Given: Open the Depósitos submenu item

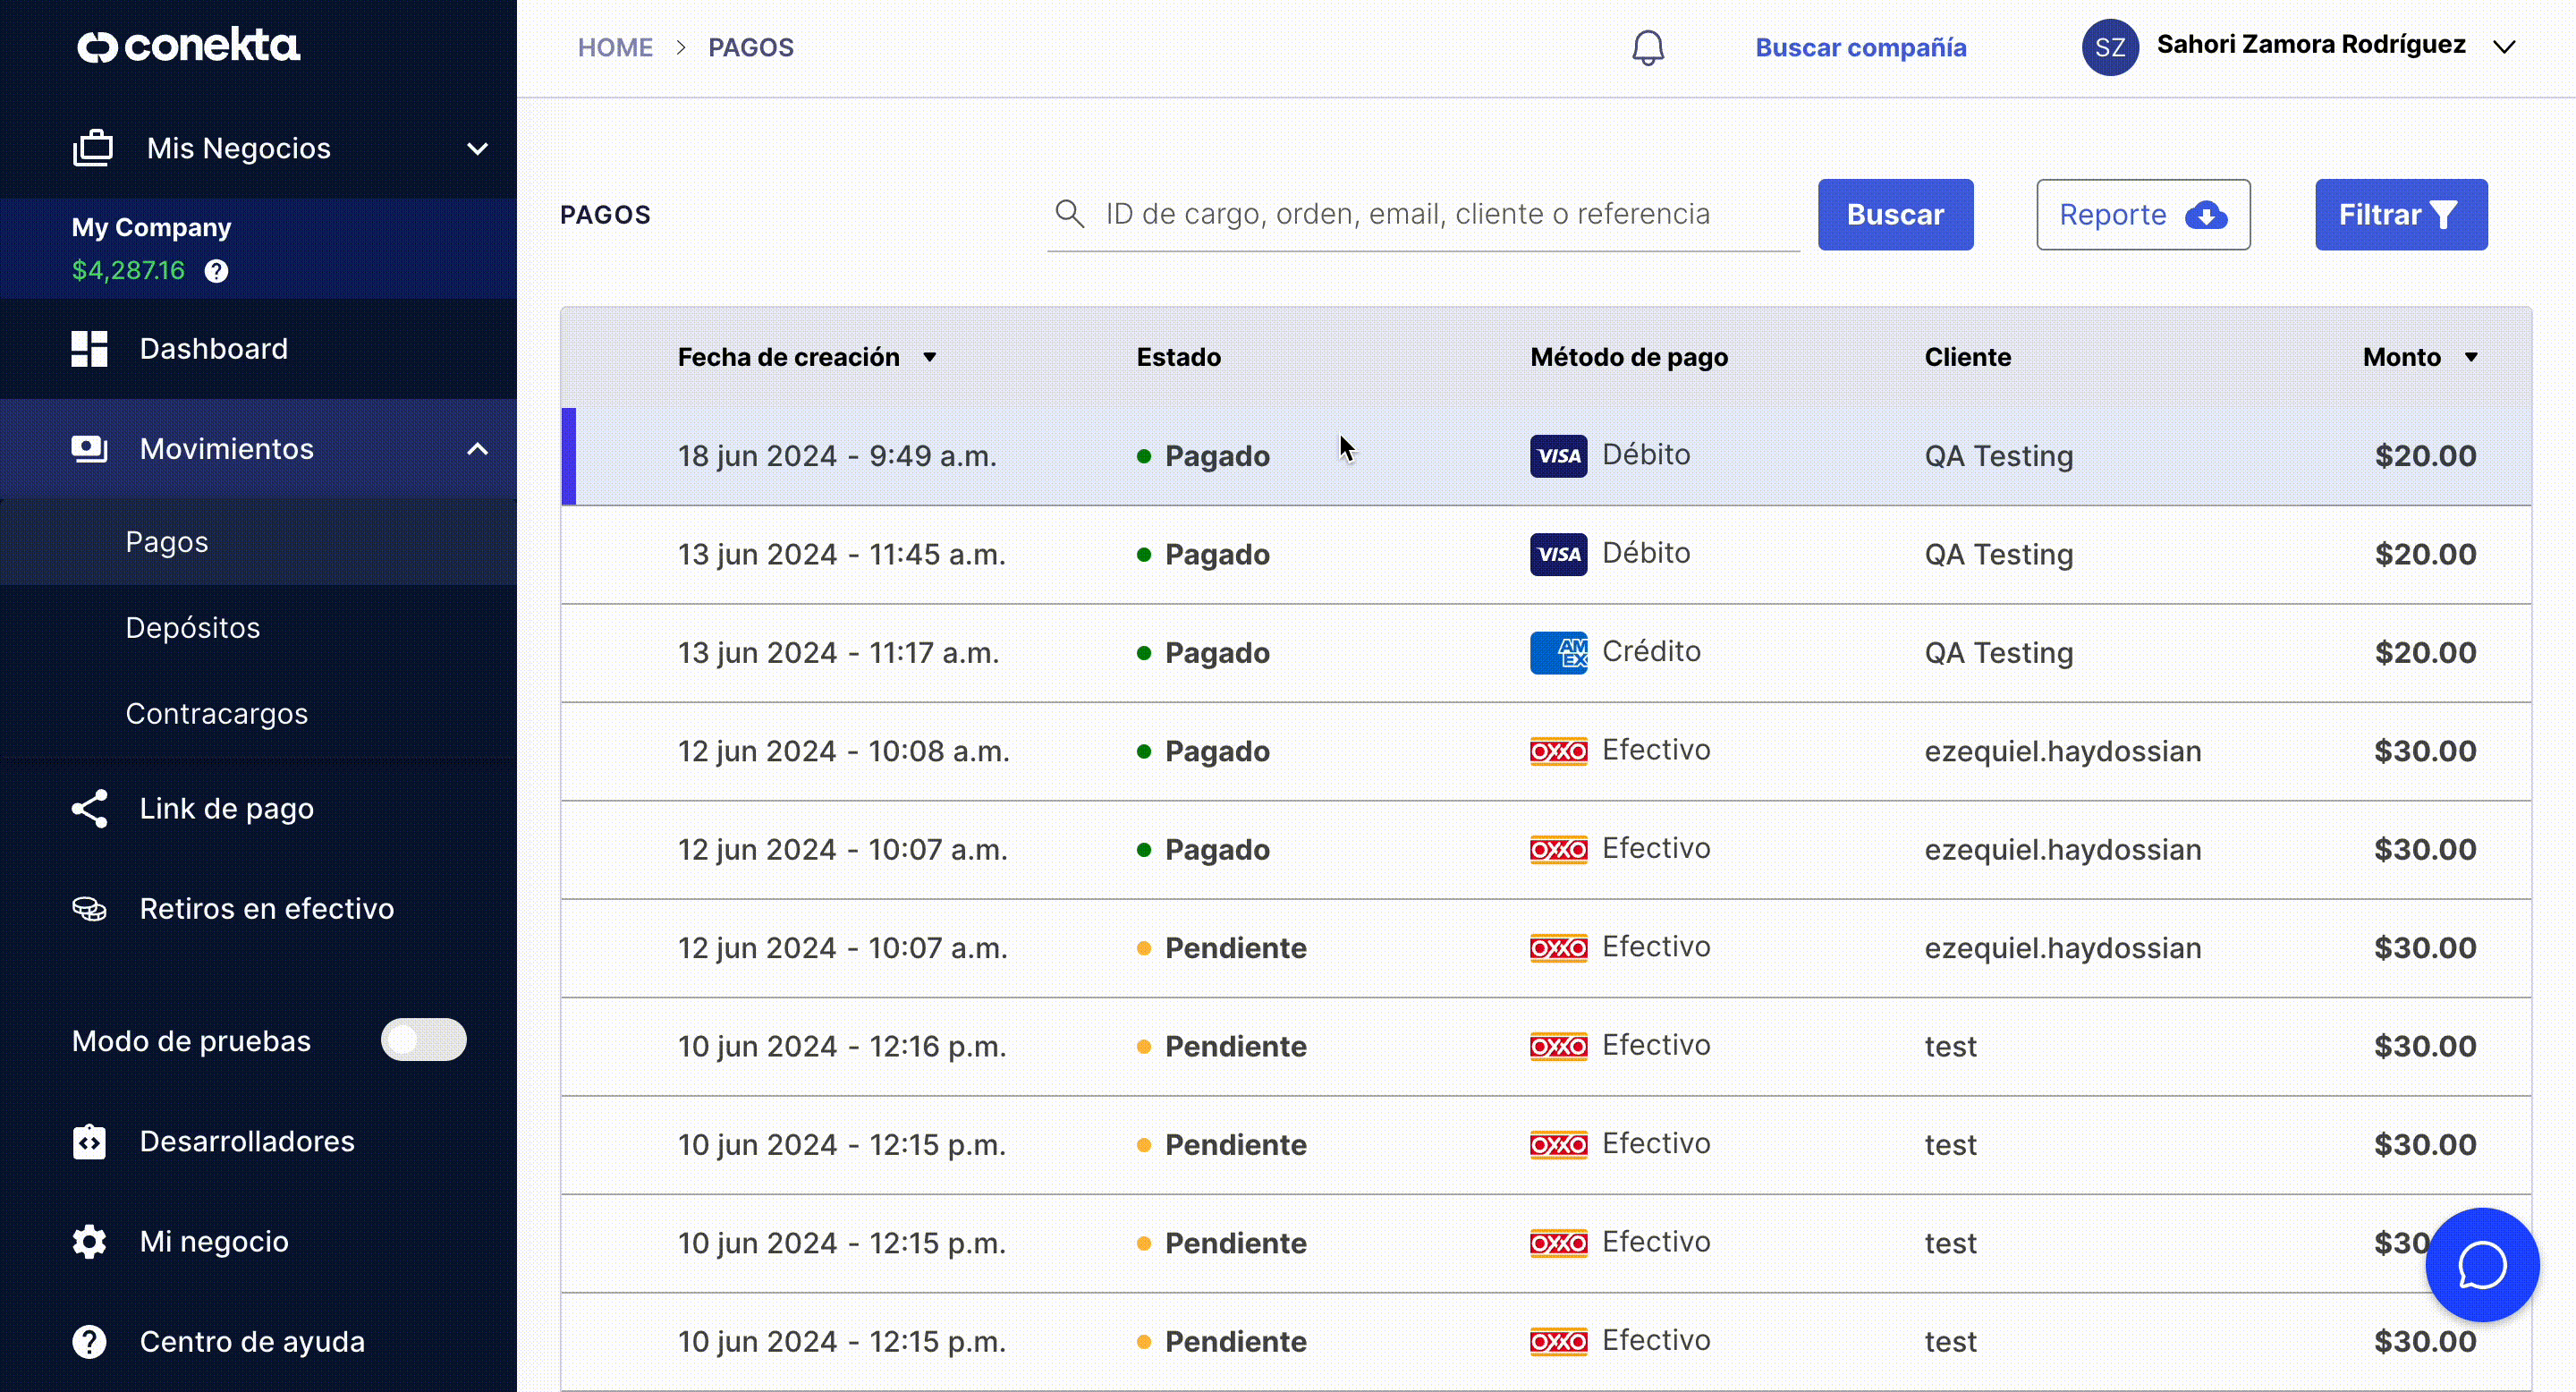Looking at the screenshot, I should 258,628.
